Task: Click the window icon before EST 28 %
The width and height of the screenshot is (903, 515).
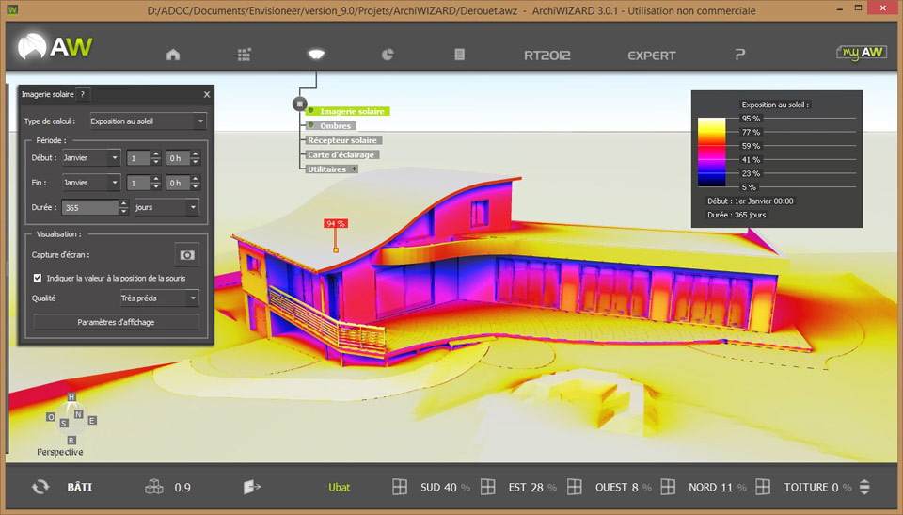Action: pos(488,487)
